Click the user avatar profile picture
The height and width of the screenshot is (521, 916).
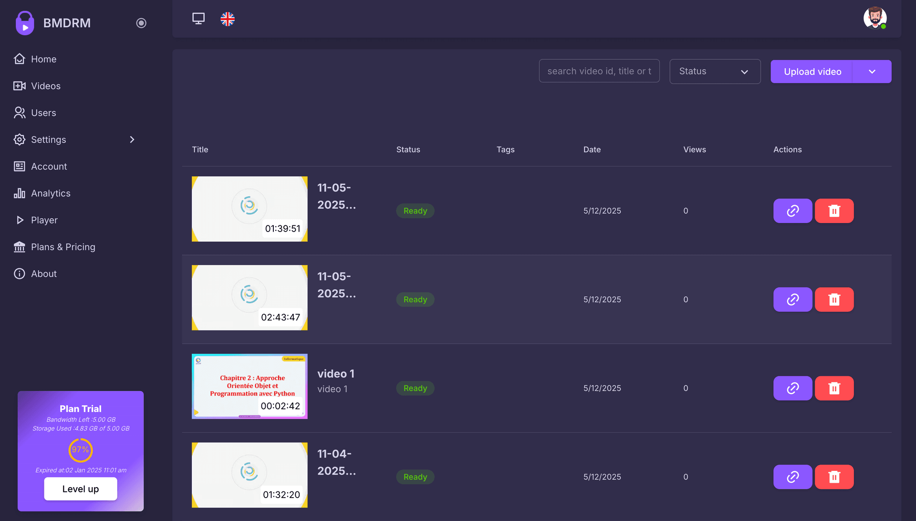tap(874, 18)
